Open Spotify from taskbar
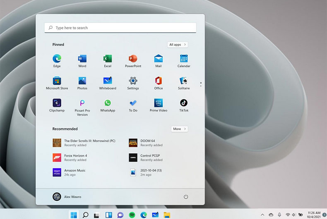 coord(132,215)
